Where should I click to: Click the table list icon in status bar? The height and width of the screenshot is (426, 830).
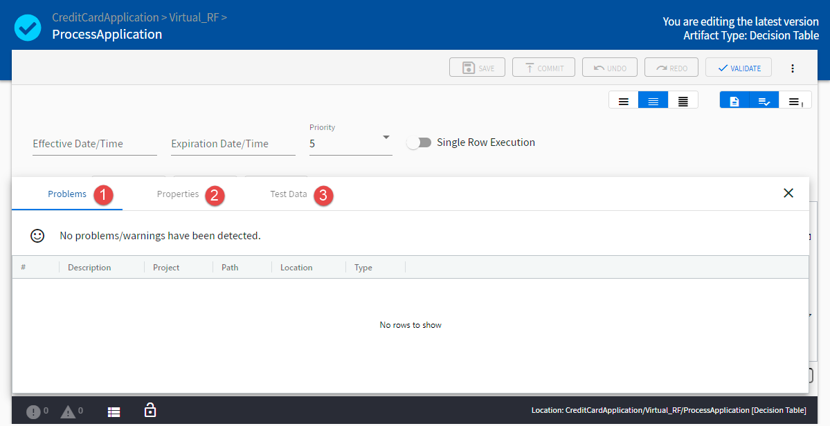point(114,411)
